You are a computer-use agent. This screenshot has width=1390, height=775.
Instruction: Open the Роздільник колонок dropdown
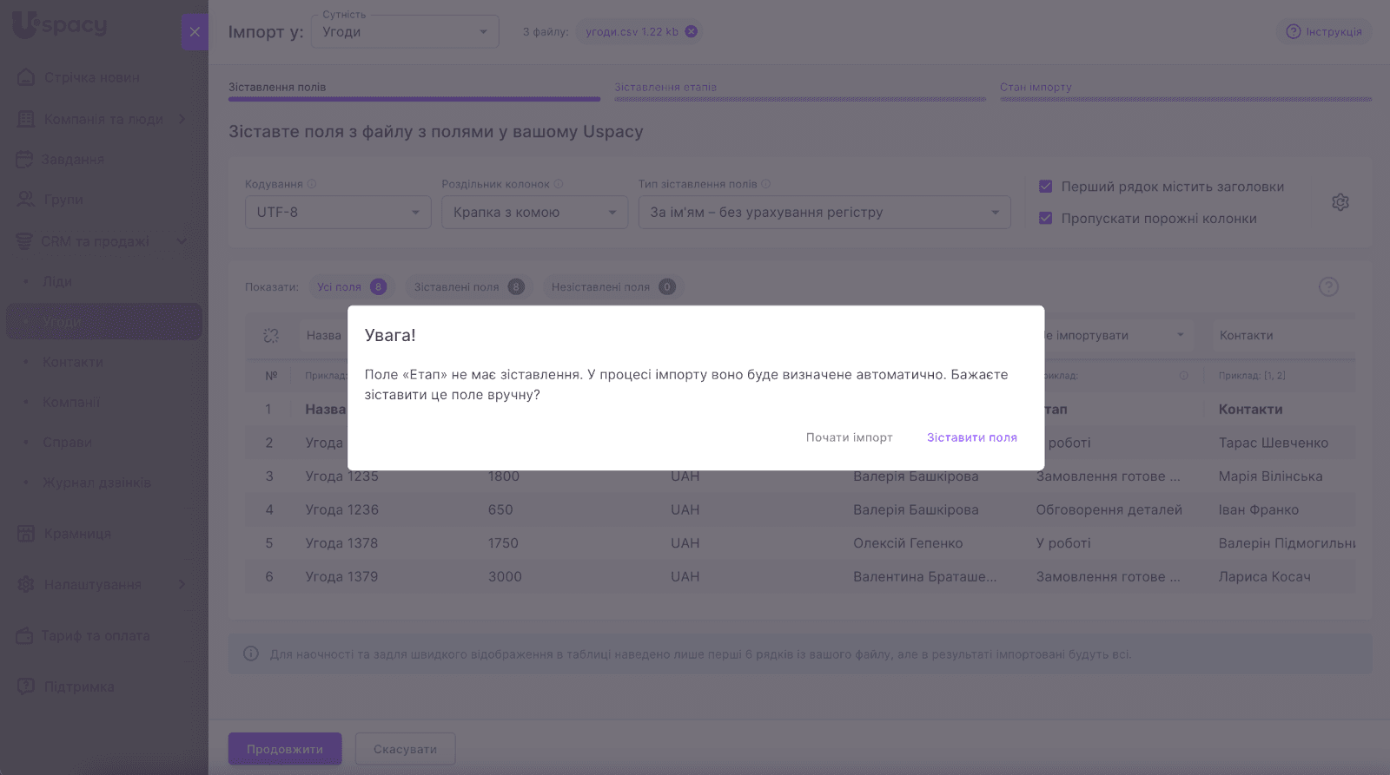(x=534, y=213)
